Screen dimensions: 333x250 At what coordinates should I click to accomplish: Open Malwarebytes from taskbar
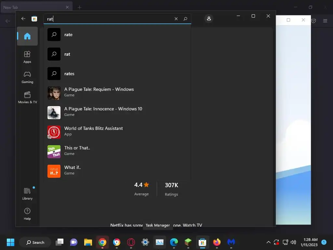(231, 242)
